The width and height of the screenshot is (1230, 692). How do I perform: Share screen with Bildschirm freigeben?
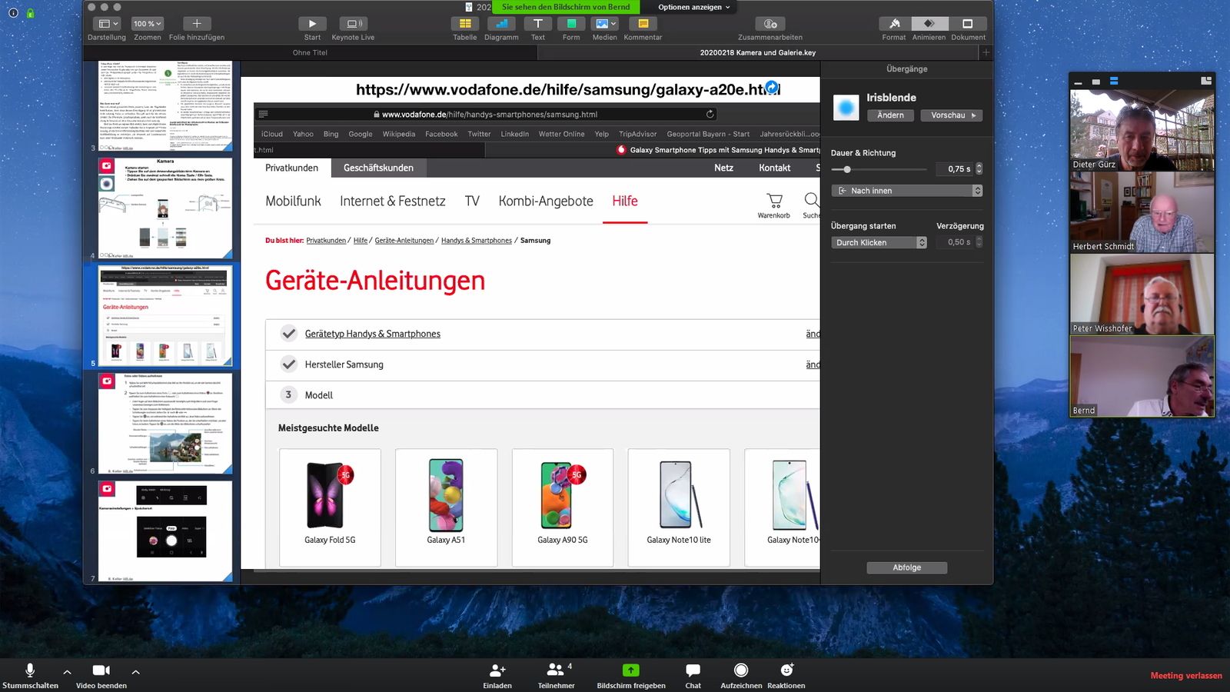631,675
